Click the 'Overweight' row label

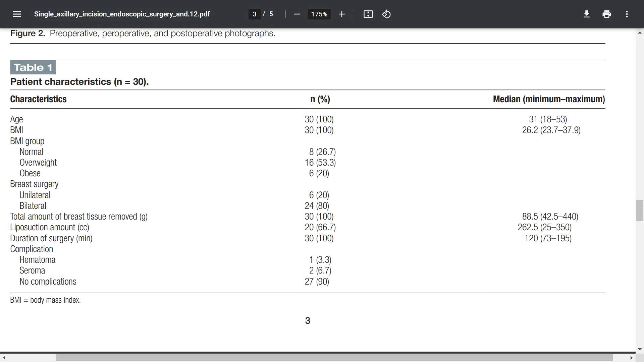[38, 163]
